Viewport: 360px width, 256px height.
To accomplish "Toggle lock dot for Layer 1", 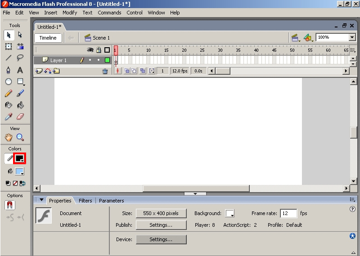I will pyautogui.click(x=99, y=60).
